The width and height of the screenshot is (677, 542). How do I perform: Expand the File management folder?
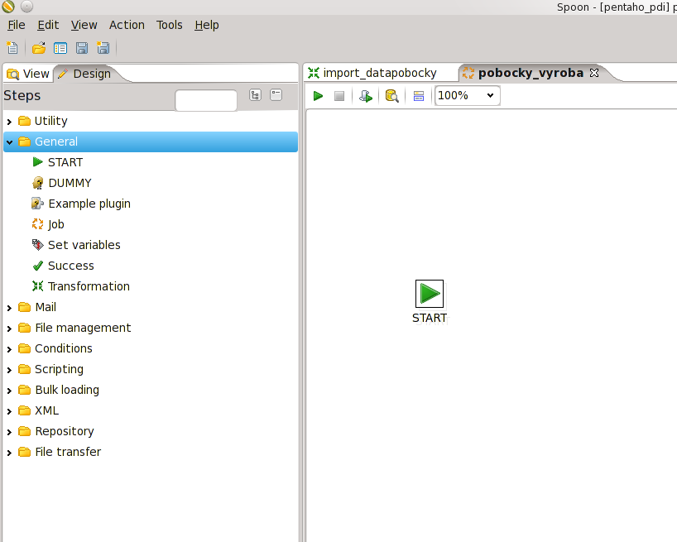10,329
